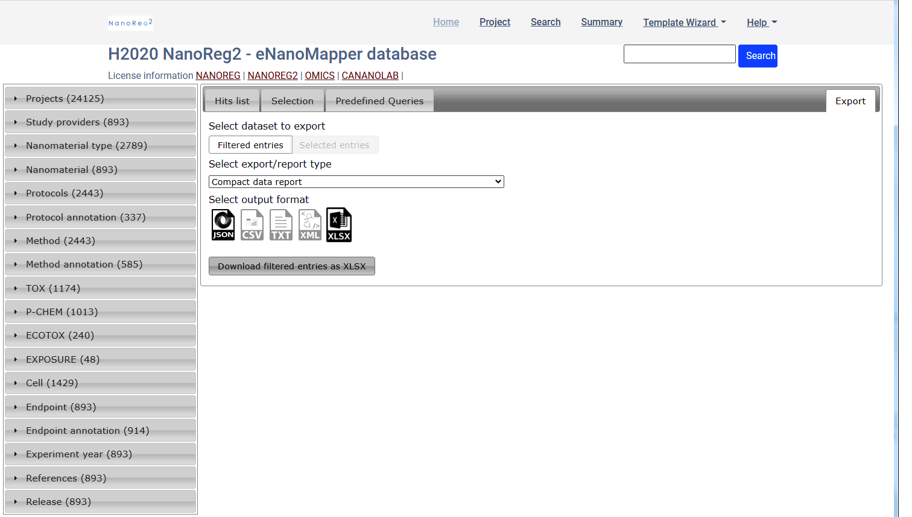Select XML output format icon

tap(309, 225)
